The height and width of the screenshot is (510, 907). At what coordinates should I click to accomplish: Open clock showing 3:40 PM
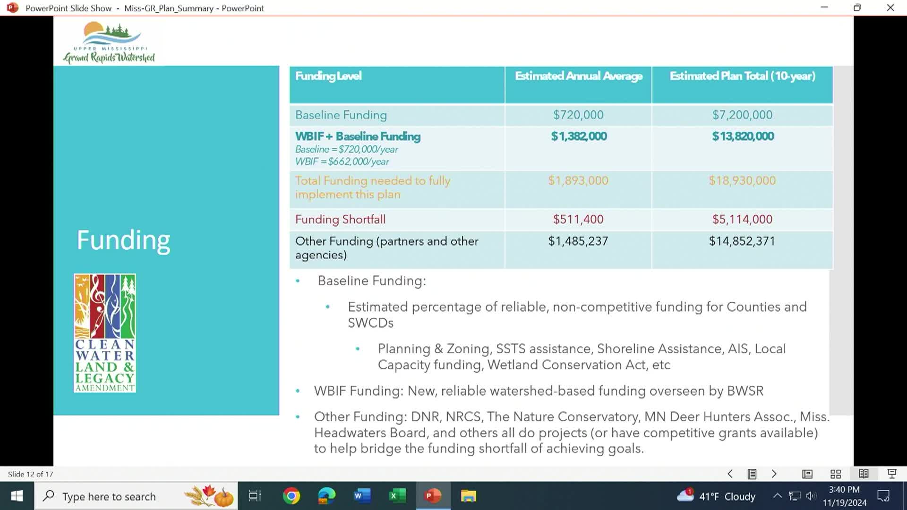click(x=844, y=496)
